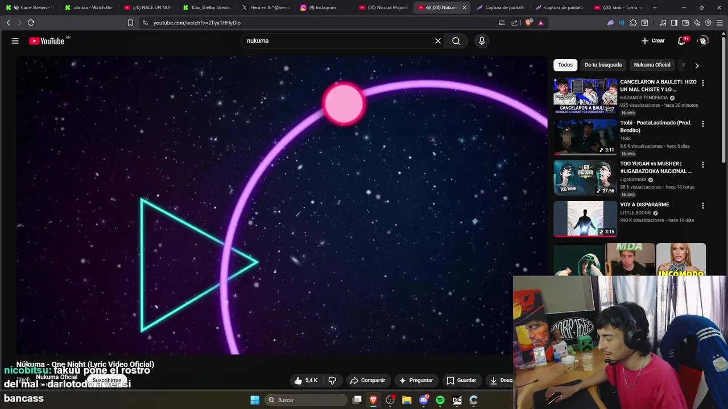The width and height of the screenshot is (728, 409).
Task: Clear the nukuma search text
Action: coord(438,41)
